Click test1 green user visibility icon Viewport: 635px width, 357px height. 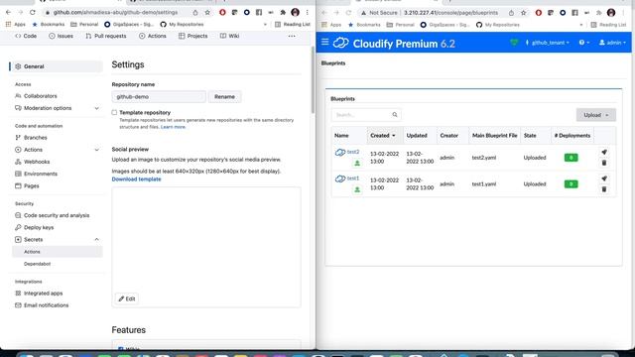[357, 189]
